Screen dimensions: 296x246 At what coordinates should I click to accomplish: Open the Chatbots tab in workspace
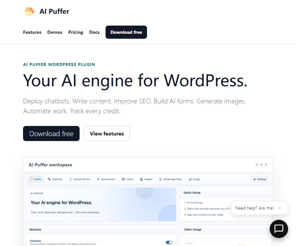(55, 179)
